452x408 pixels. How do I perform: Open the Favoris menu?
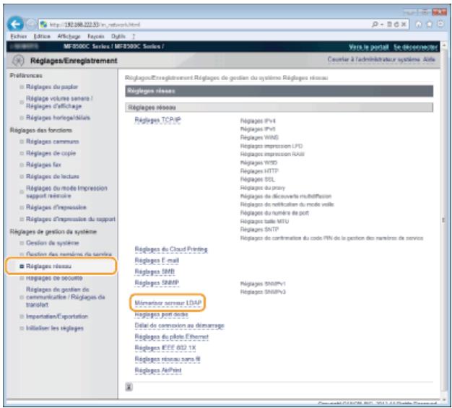click(96, 36)
